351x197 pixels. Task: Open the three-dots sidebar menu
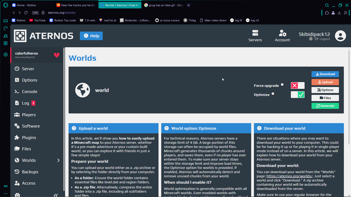5,193
